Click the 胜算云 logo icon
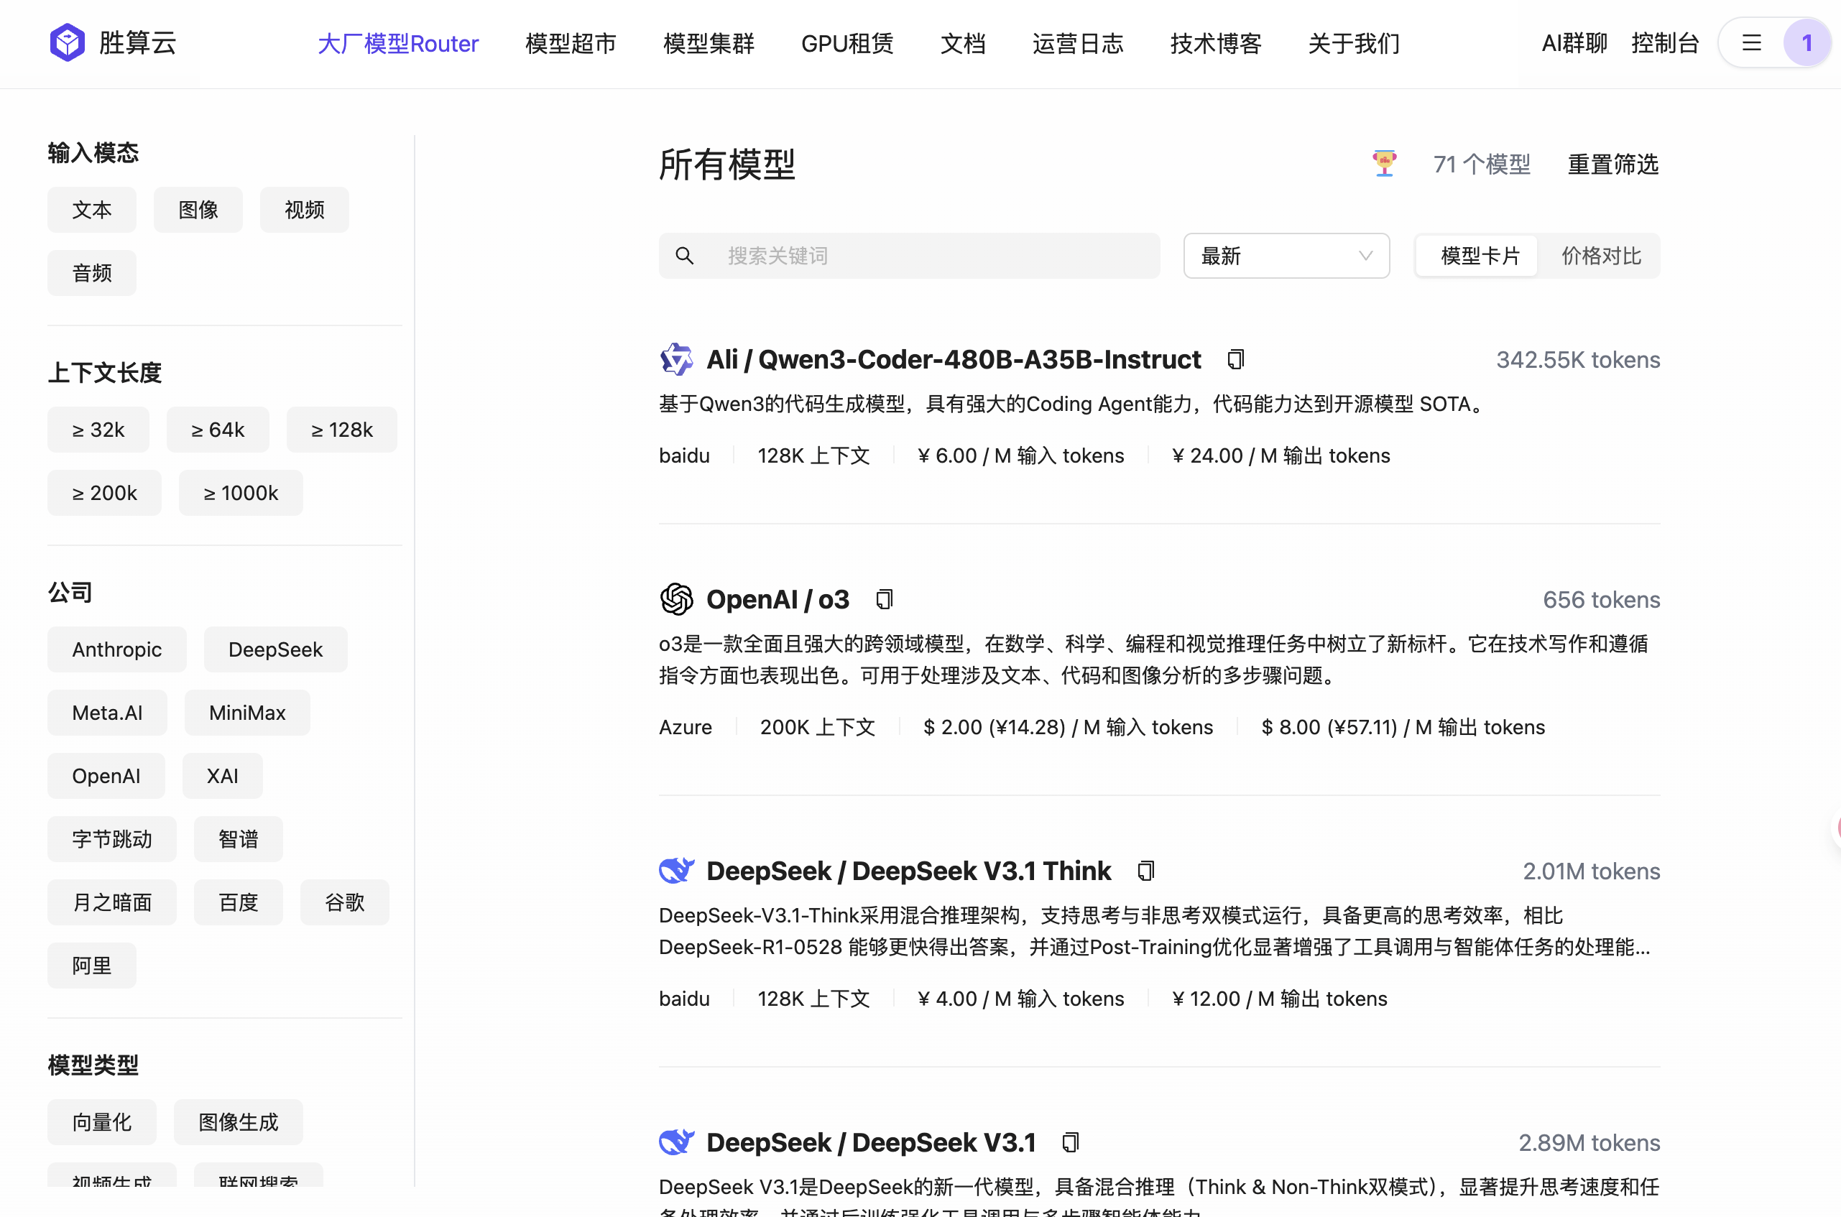The height and width of the screenshot is (1217, 1841). pos(67,42)
